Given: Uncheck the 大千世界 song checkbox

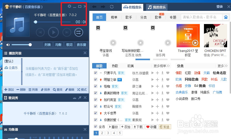Looking at the screenshot, I should 95,113.
